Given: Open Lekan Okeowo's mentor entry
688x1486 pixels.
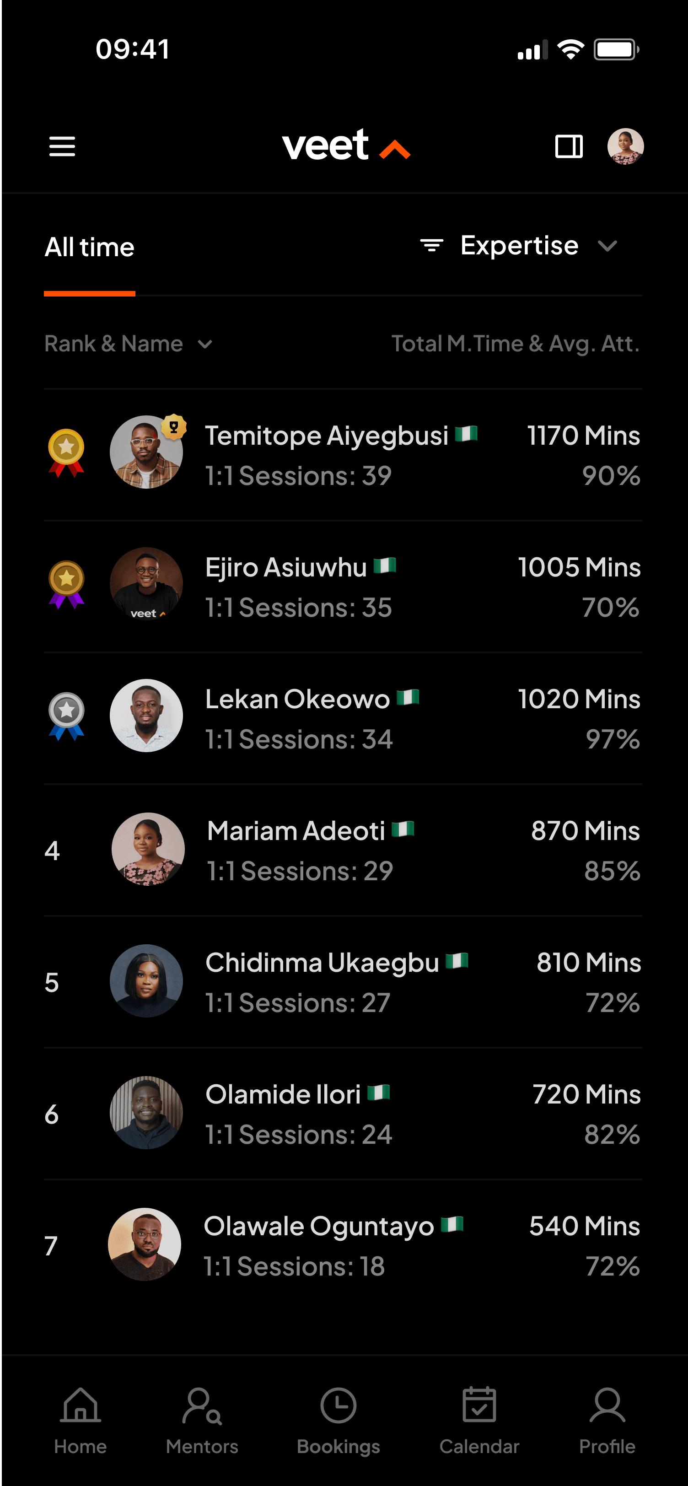Looking at the screenshot, I should point(298,699).
